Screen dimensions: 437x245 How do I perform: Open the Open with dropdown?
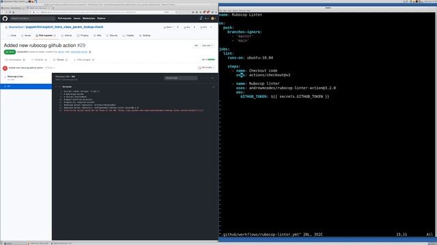[208, 46]
